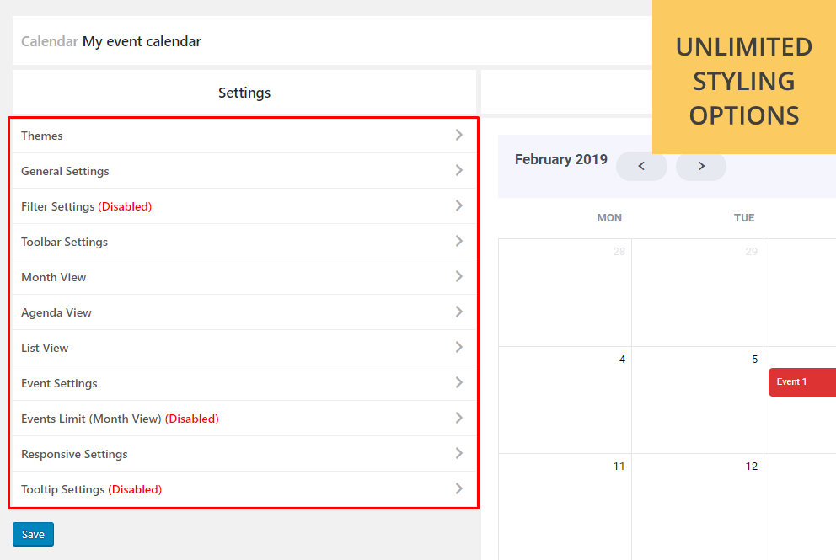Expand General Settings chevron arrow
This screenshot has width=836, height=560.
pyautogui.click(x=458, y=170)
